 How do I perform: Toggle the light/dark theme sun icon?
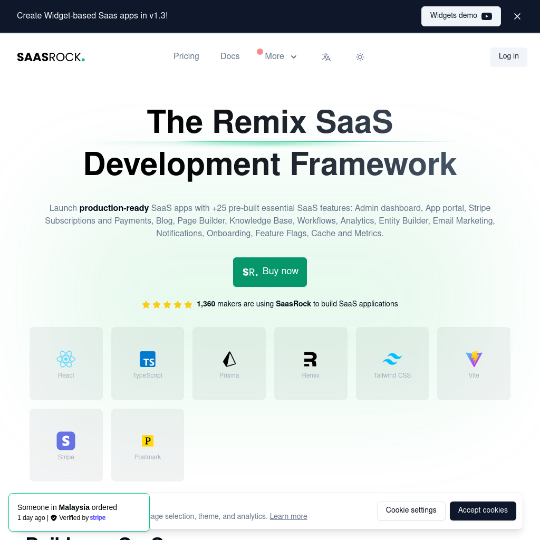coord(360,57)
